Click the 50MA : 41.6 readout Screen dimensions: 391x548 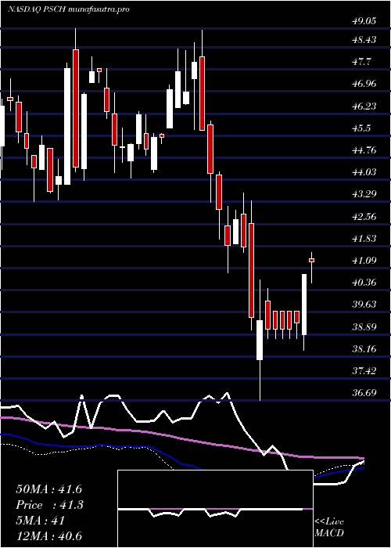click(48, 489)
